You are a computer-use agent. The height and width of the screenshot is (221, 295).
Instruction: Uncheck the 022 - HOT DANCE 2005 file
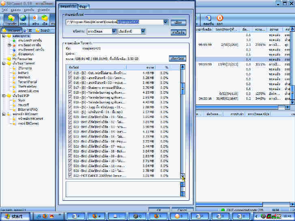point(70,176)
